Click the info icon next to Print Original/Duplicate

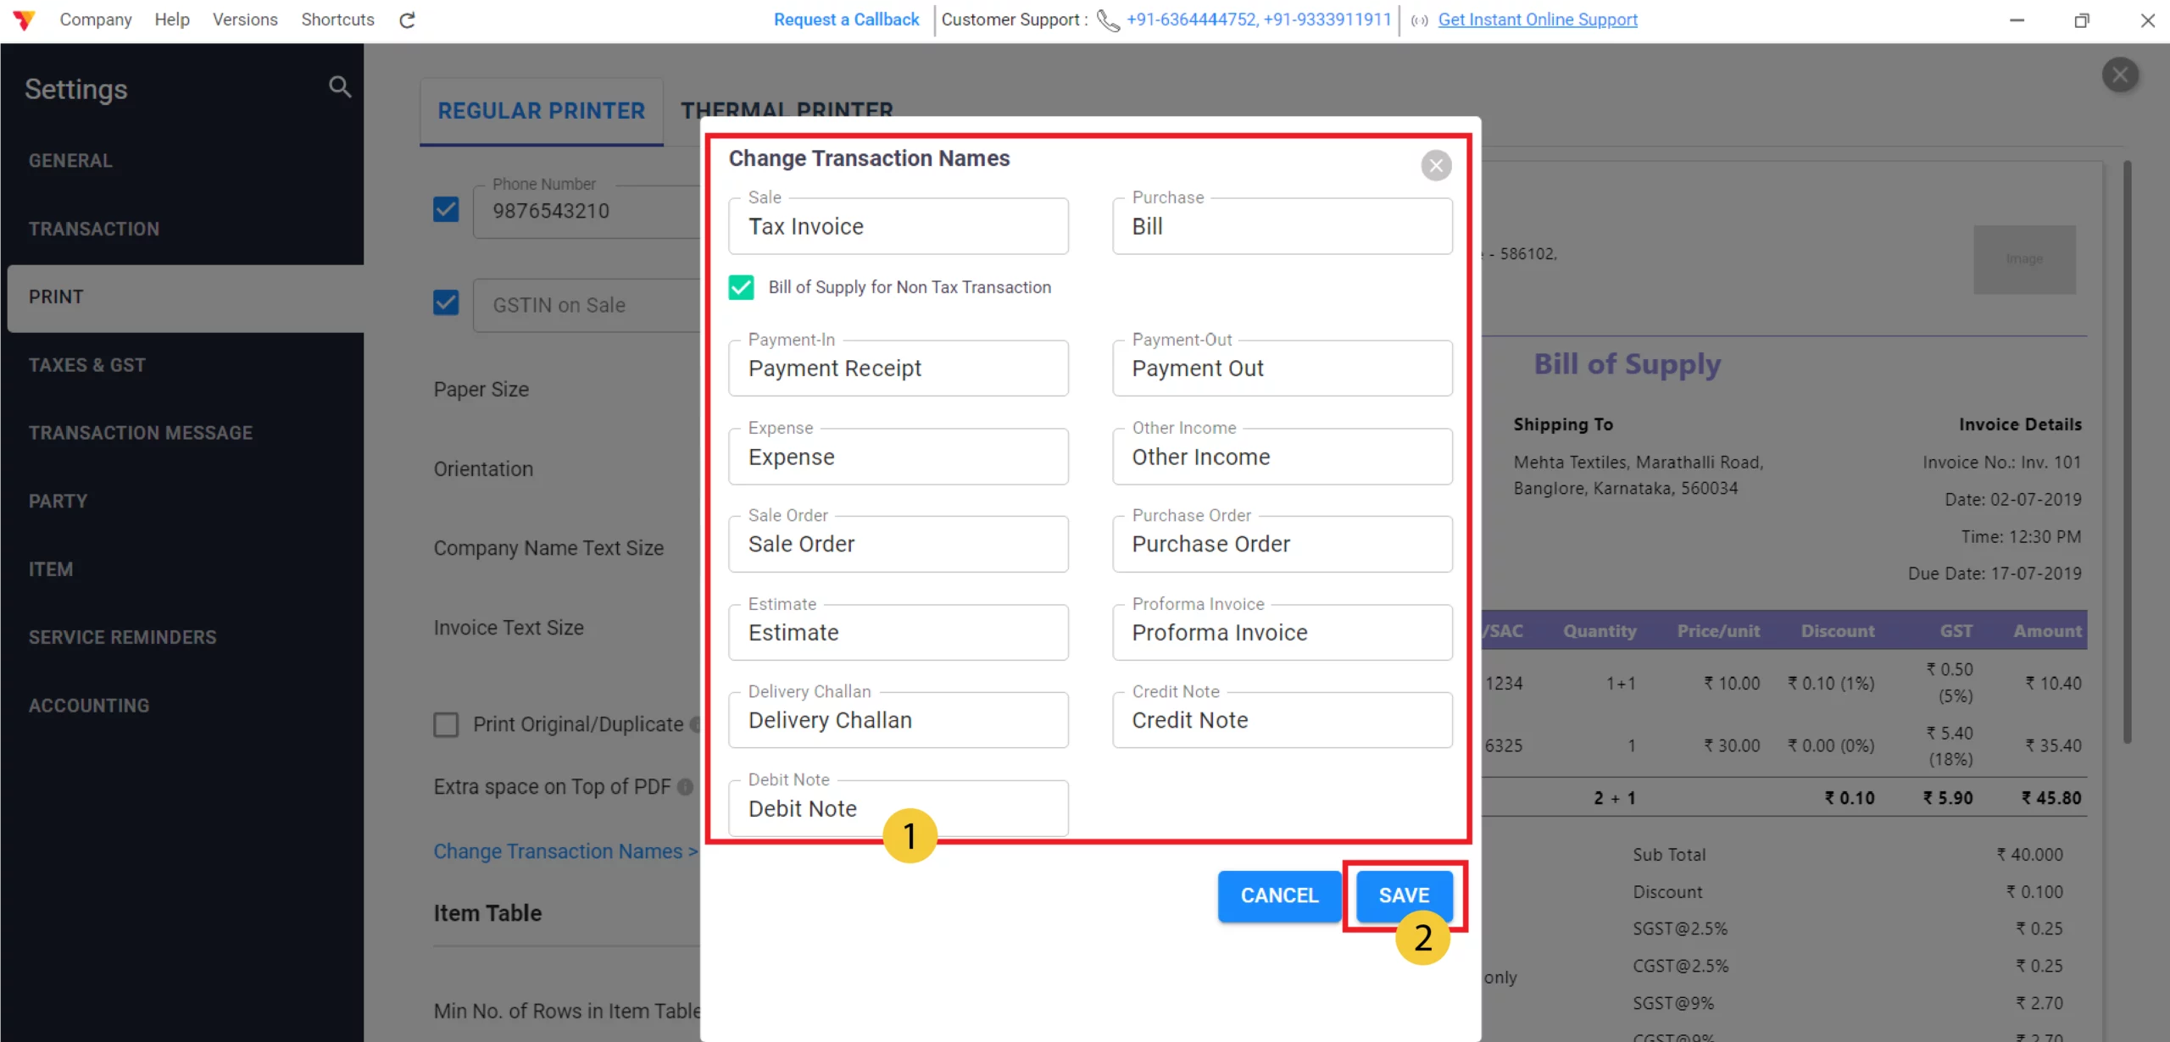(697, 724)
